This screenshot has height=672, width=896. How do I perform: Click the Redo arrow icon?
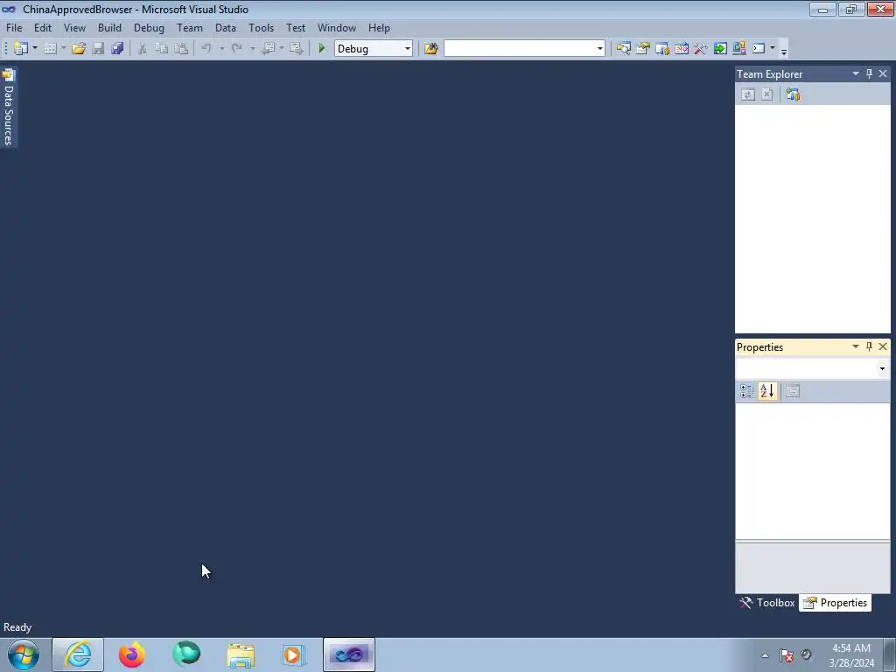[236, 49]
